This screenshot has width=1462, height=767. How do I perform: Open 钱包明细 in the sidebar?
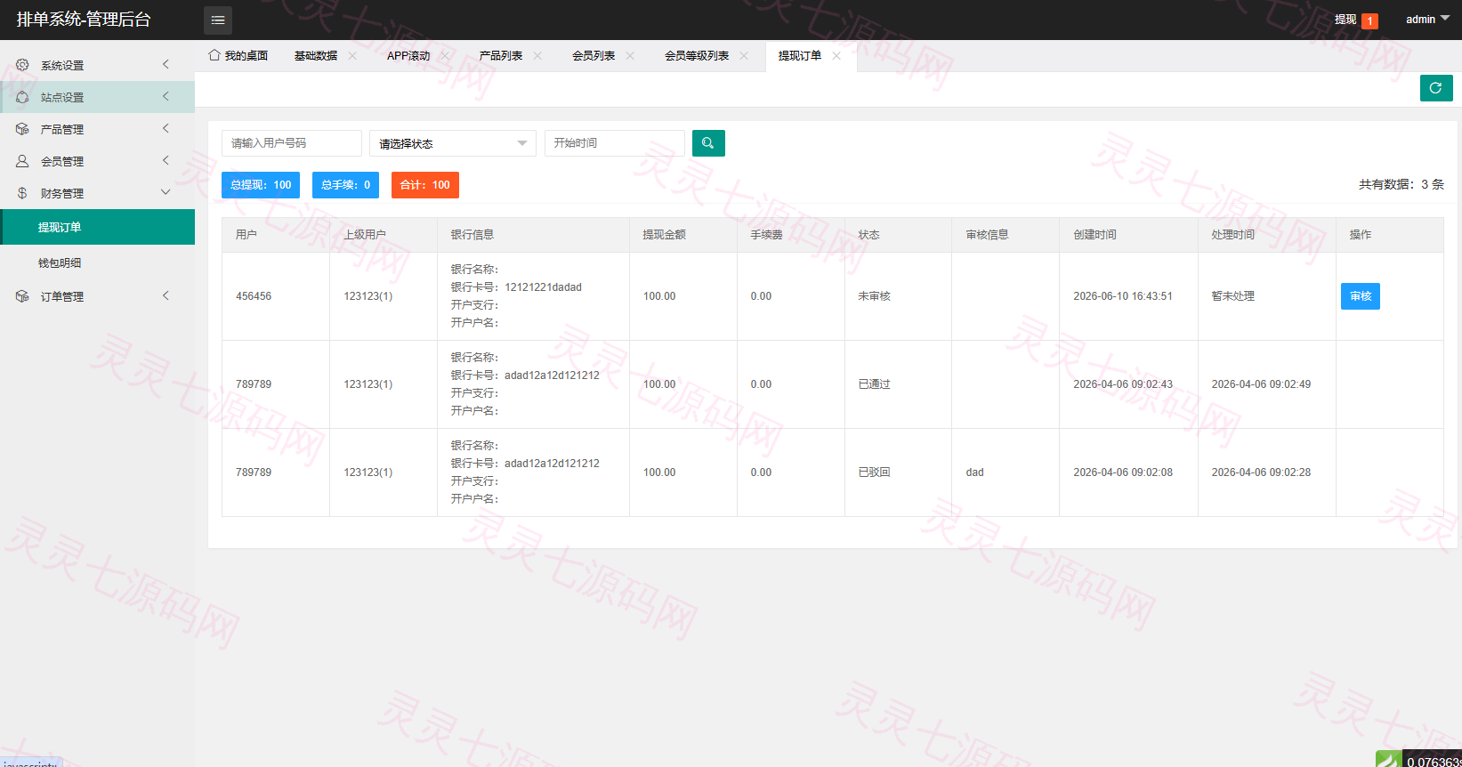click(x=98, y=262)
